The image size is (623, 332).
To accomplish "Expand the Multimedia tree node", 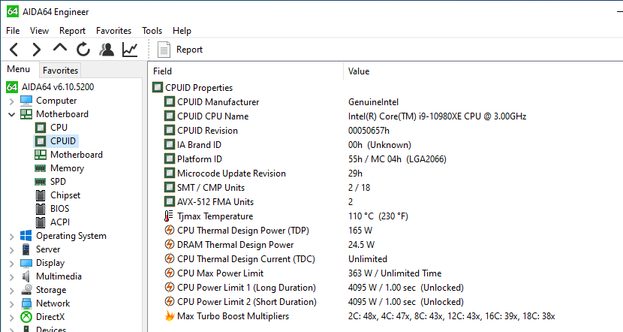I will [x=11, y=277].
